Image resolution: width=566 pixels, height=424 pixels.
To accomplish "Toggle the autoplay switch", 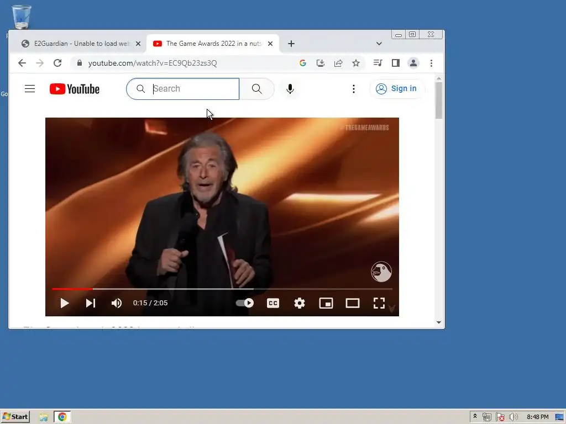I will pyautogui.click(x=245, y=303).
